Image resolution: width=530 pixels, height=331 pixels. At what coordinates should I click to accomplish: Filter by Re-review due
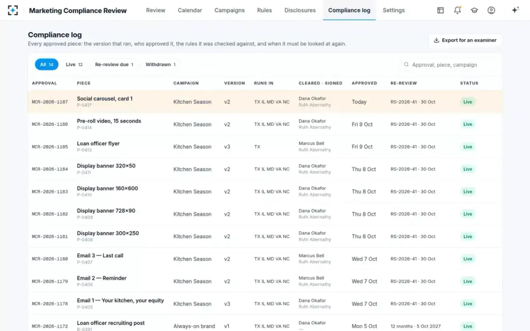point(114,64)
